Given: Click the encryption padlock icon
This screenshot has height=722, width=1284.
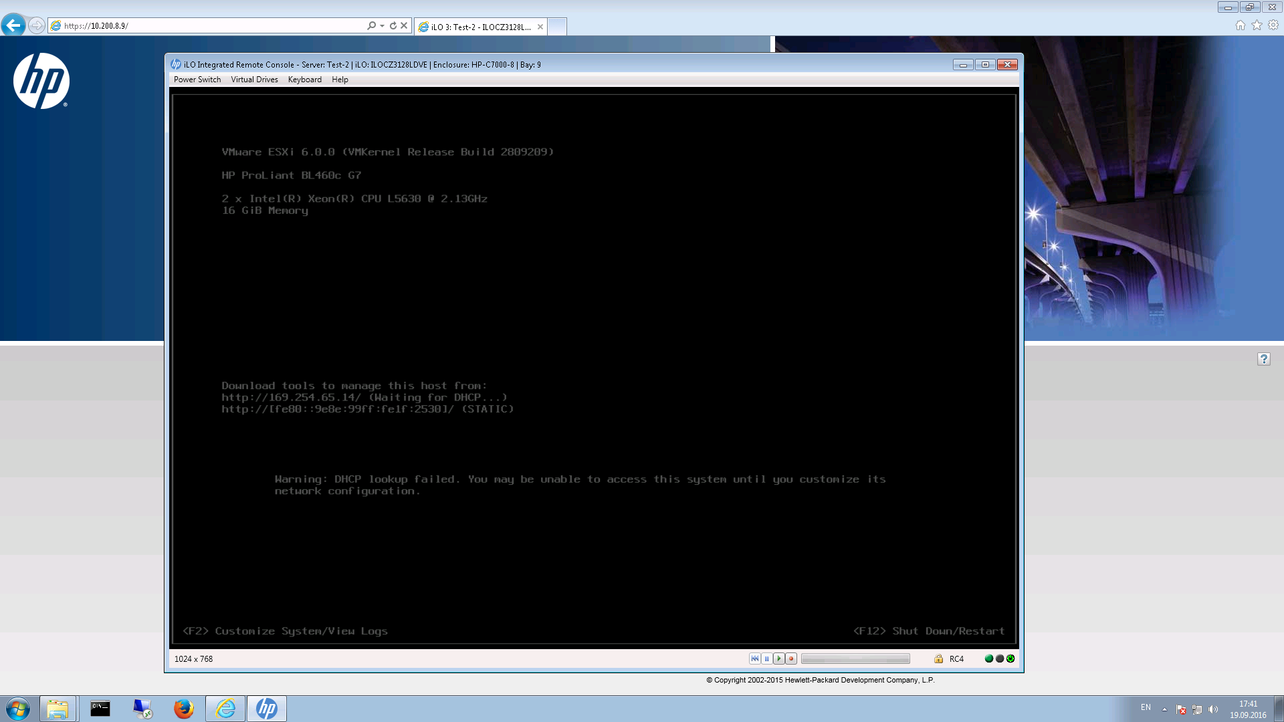Looking at the screenshot, I should point(938,658).
